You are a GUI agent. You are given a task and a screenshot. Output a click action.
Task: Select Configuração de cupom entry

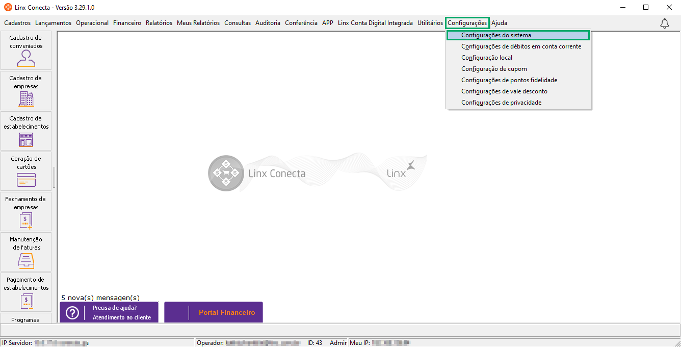coord(518,69)
